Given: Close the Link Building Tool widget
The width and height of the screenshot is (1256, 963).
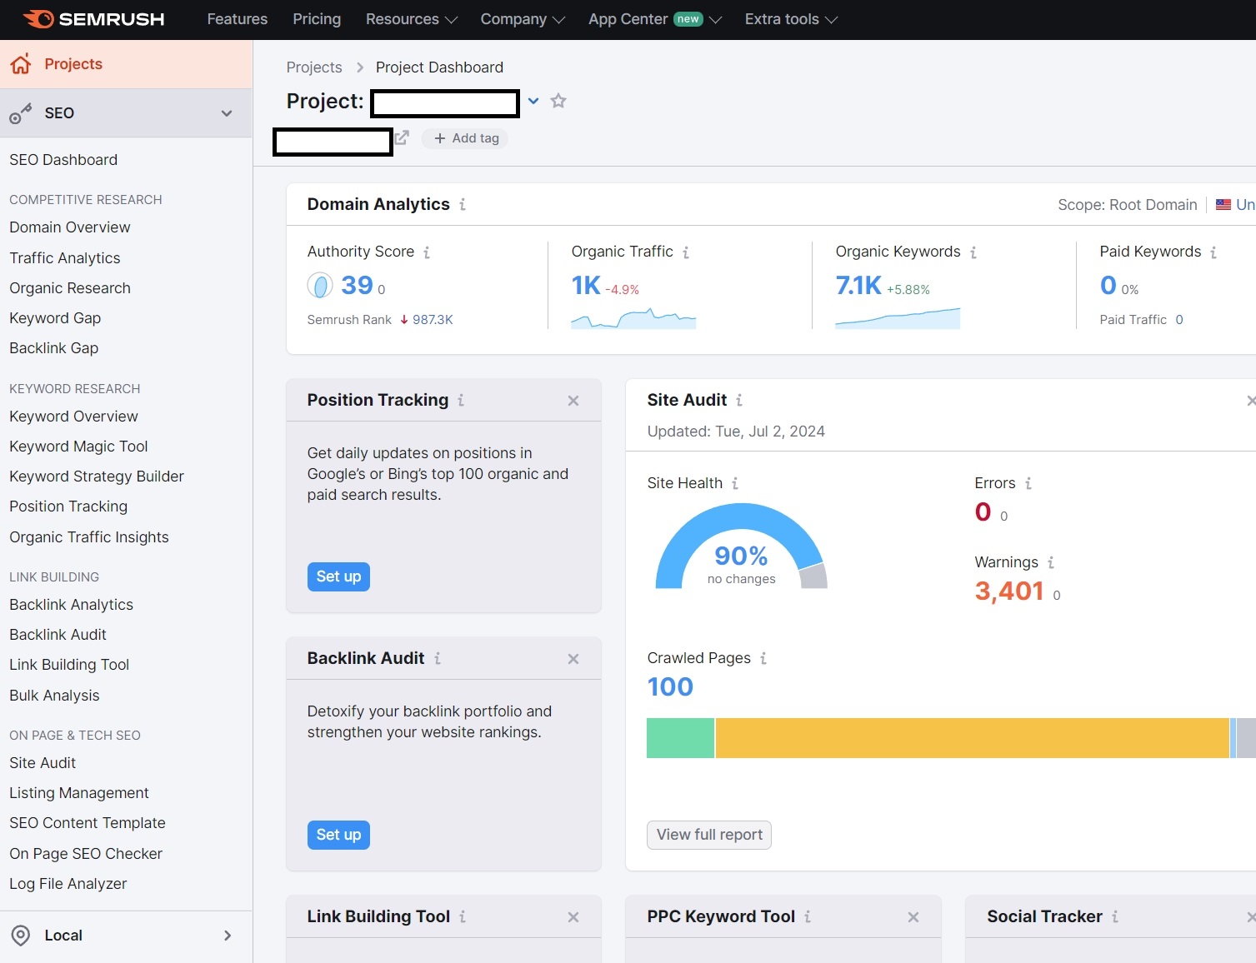Looking at the screenshot, I should [573, 917].
